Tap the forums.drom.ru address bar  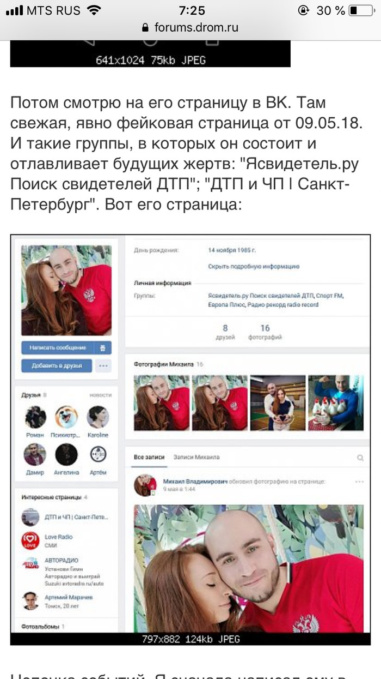[x=190, y=28]
